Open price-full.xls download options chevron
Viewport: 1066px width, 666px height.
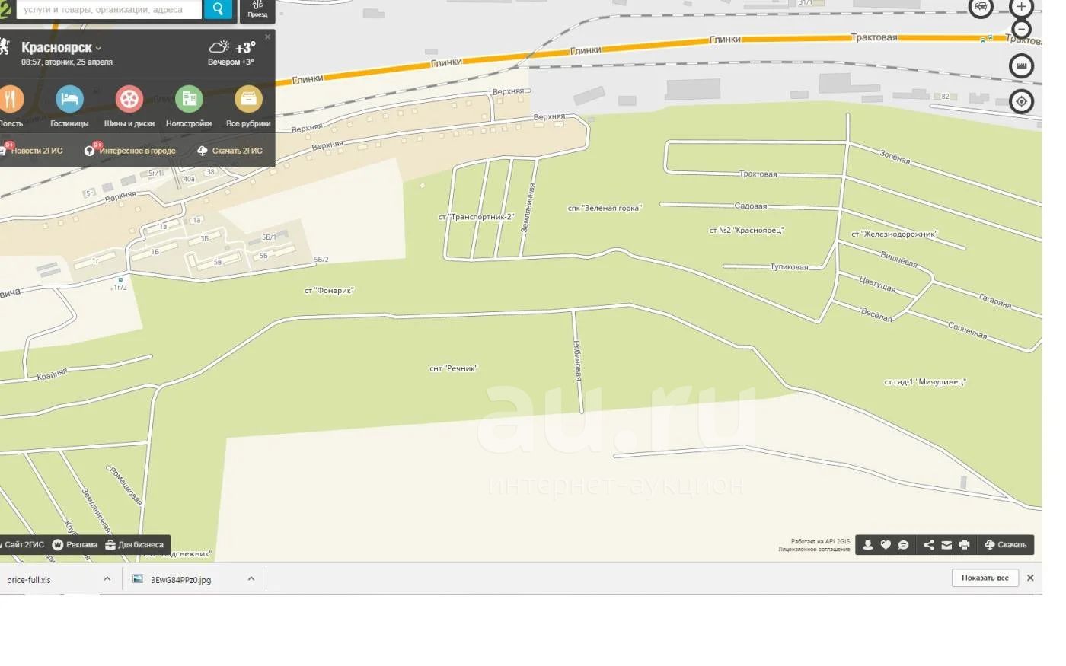[x=107, y=578]
